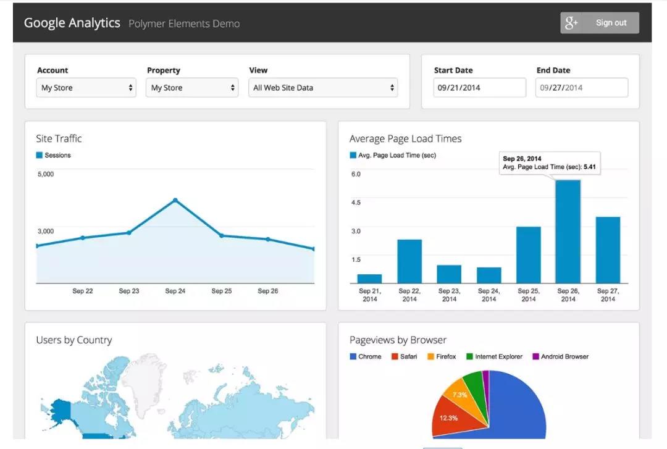Open the Account dropdown
667x449 pixels.
point(86,88)
